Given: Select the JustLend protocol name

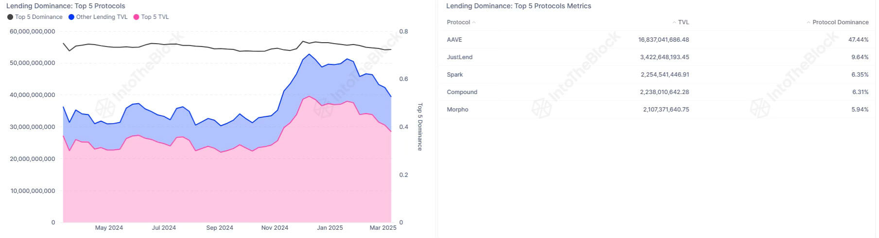Looking at the screenshot, I should (x=460, y=57).
